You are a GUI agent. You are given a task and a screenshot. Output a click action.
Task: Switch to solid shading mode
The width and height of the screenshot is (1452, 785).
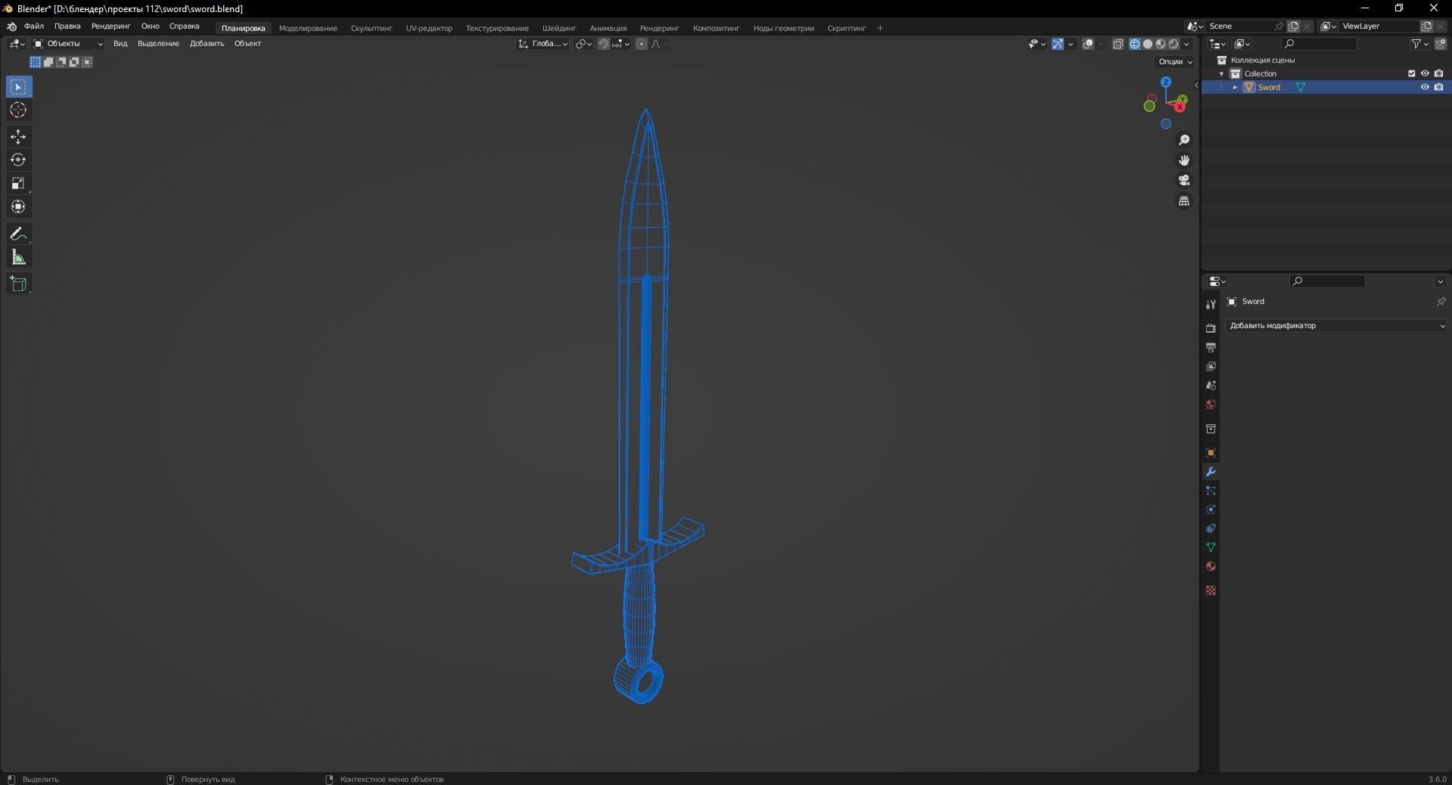(x=1148, y=44)
